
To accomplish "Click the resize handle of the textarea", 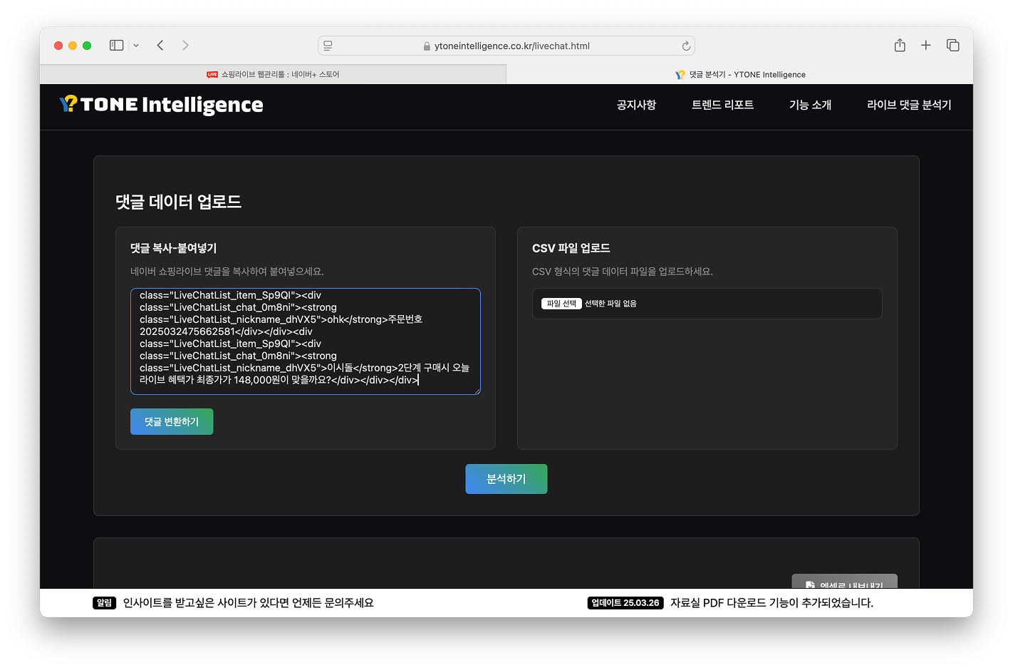I will [477, 391].
